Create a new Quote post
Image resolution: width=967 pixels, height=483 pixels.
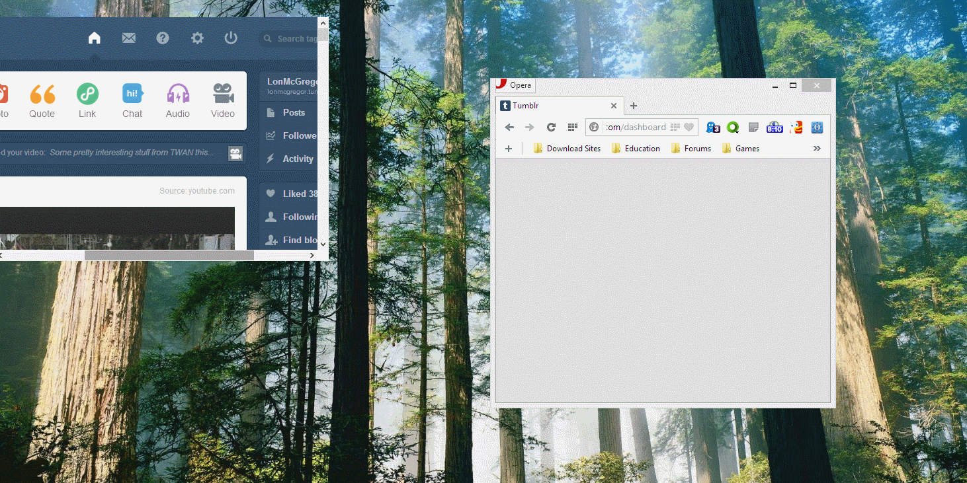click(x=42, y=100)
